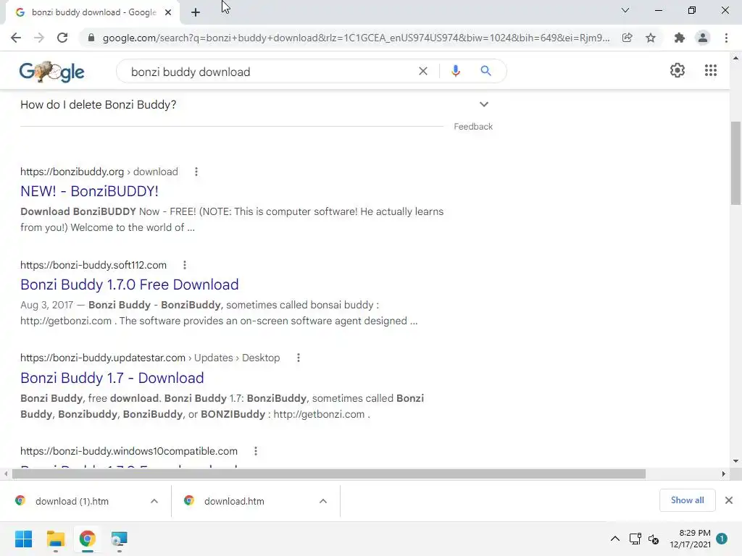Viewport: 742px width, 556px height.
Task: Click the Feedback link
Action: coord(473,127)
